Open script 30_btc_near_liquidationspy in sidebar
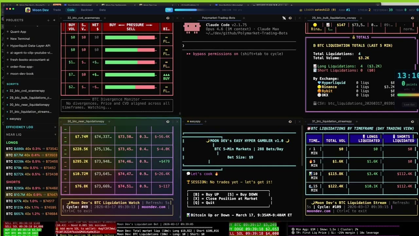Image resolution: width=419 pixels, height=236 pixels. [29, 105]
